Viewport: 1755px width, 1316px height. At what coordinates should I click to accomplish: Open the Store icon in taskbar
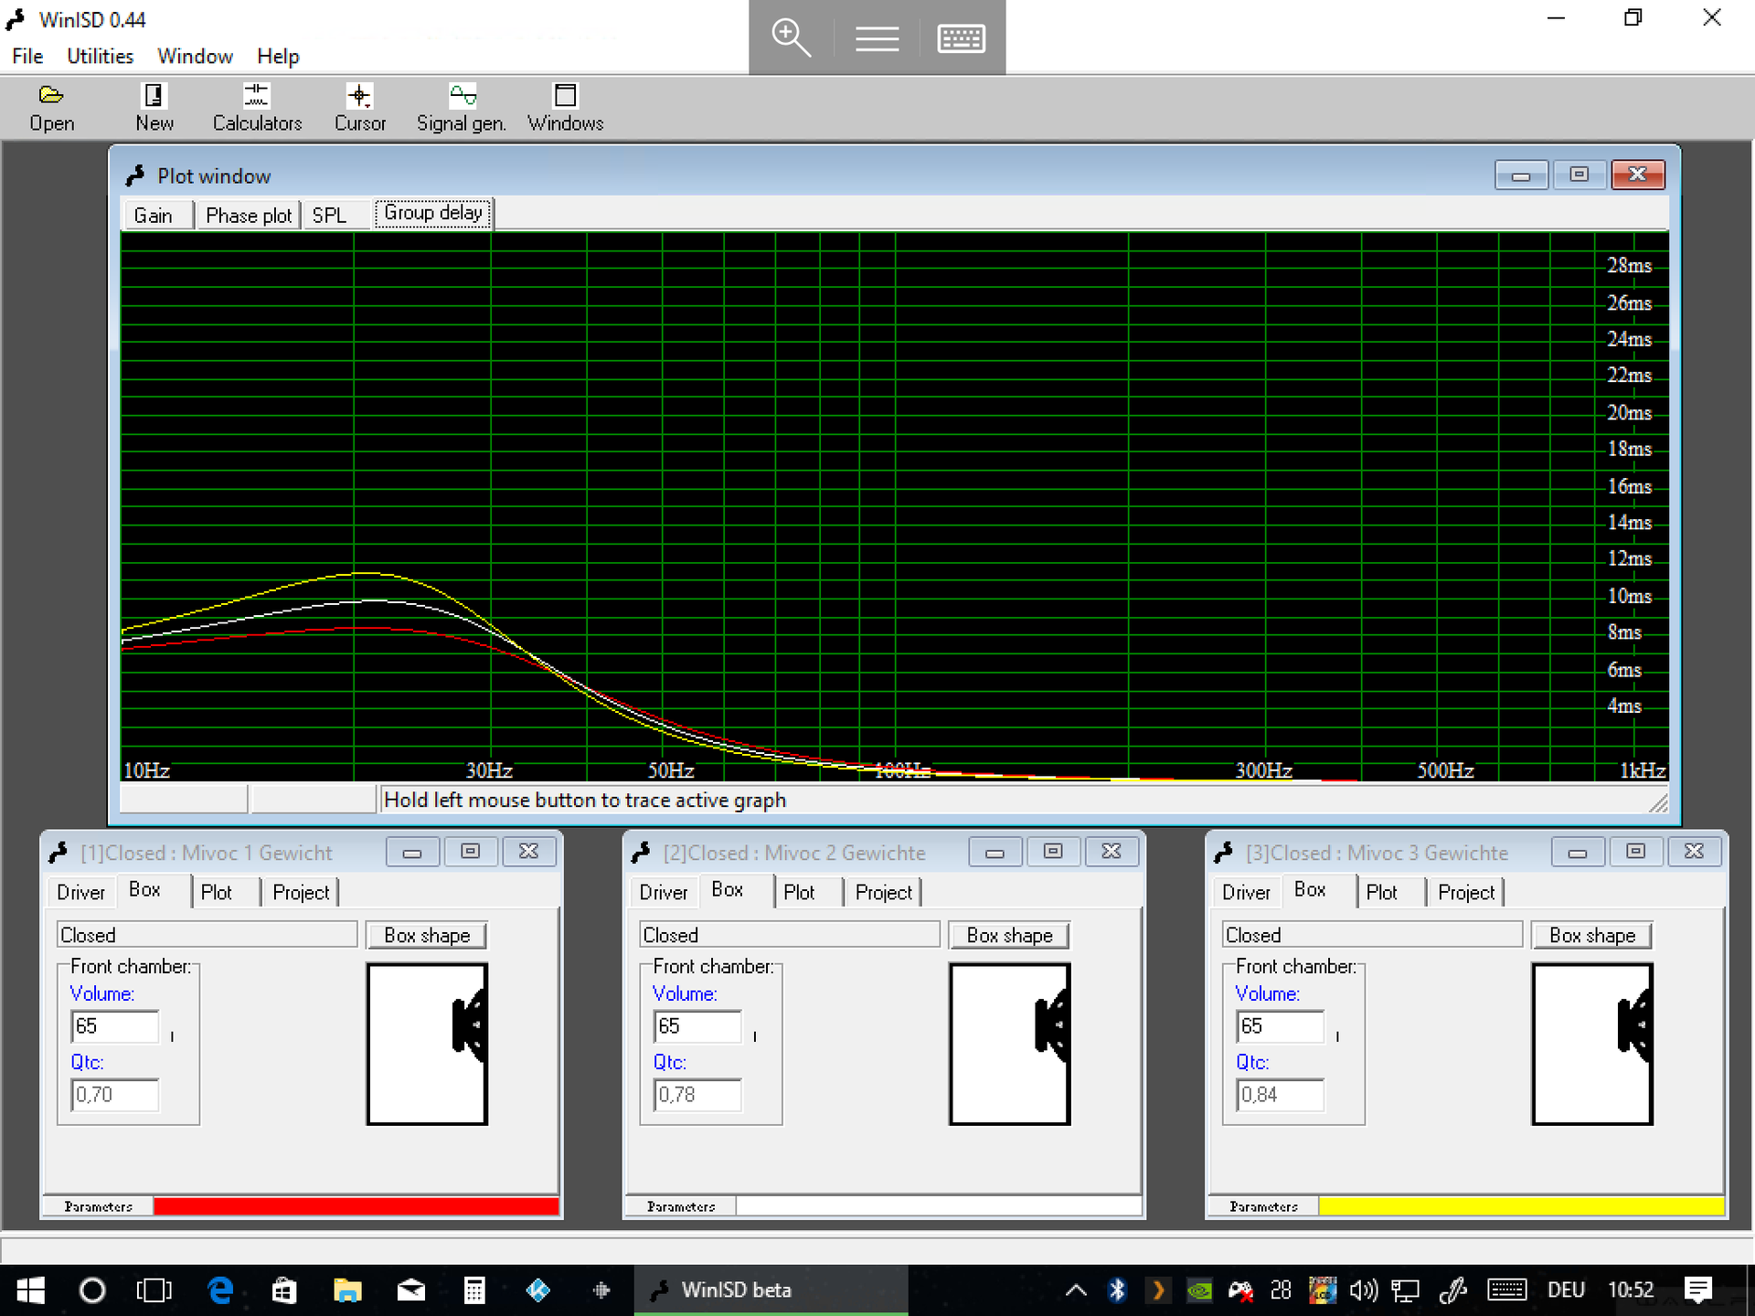click(283, 1289)
